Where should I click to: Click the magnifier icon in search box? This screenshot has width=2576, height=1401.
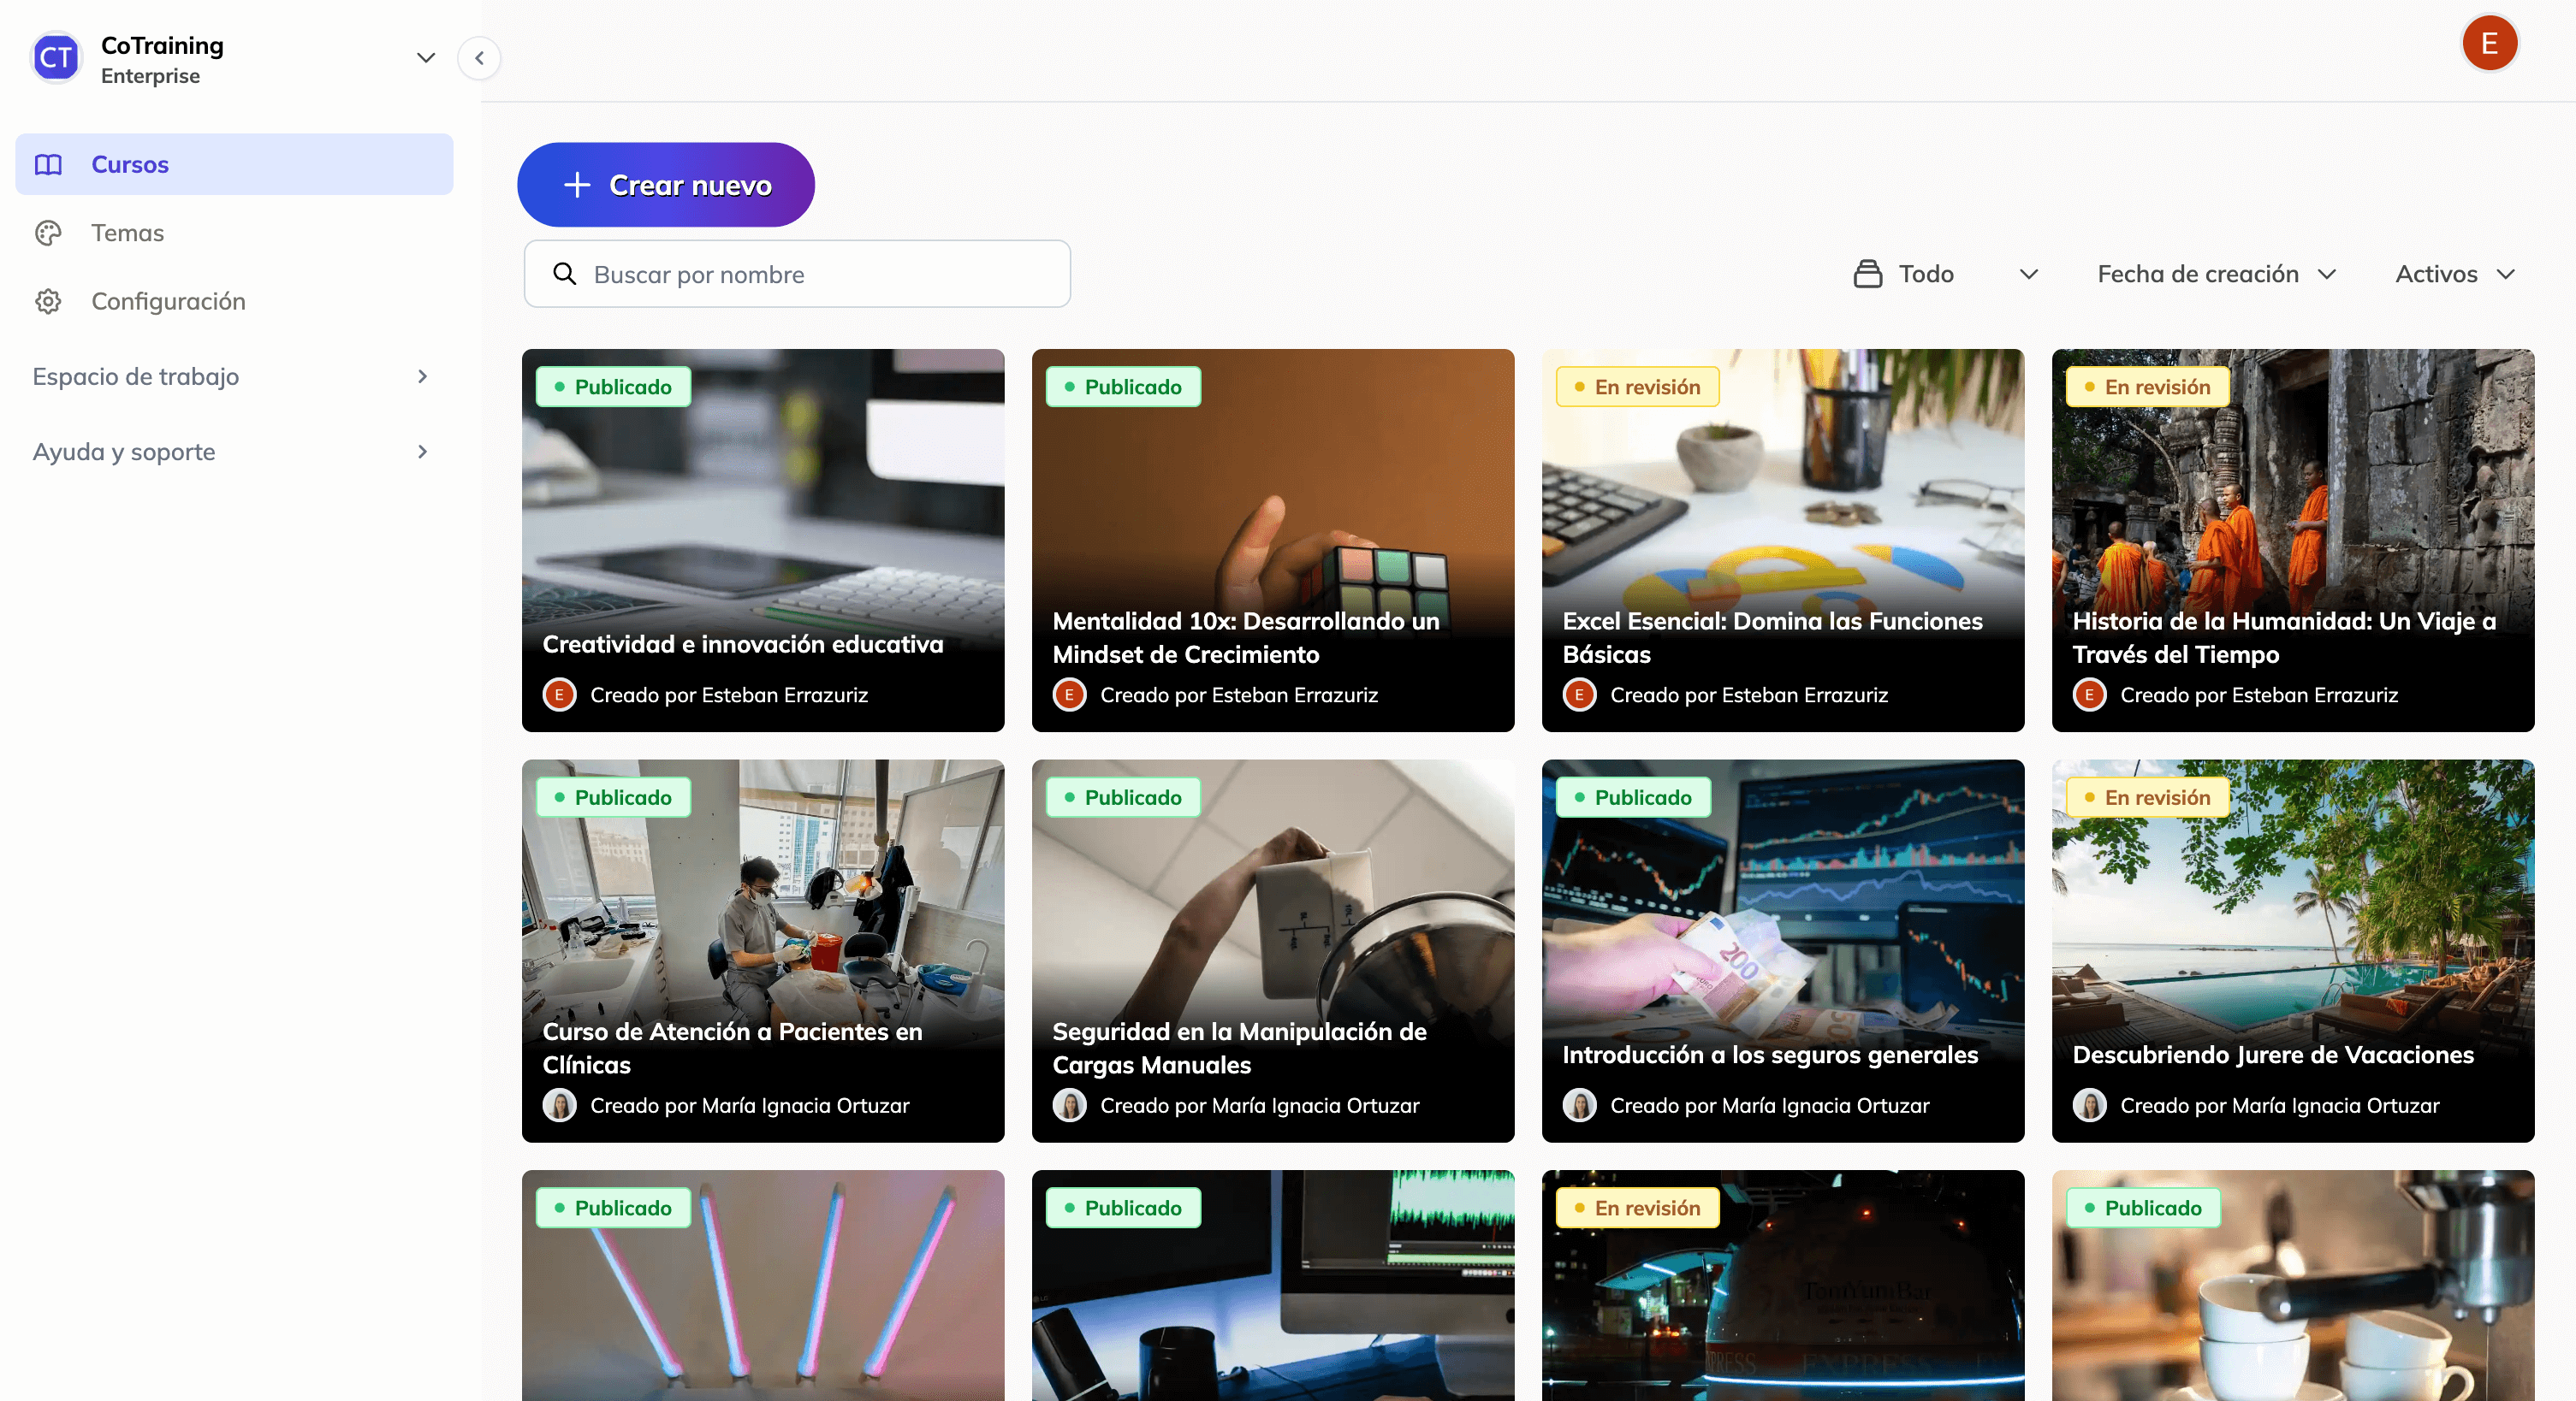point(565,274)
